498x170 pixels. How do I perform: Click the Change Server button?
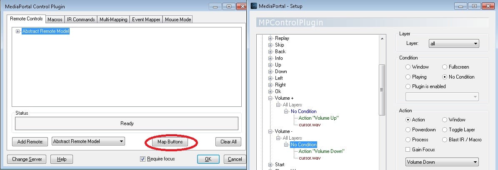pyautogui.click(x=26, y=159)
